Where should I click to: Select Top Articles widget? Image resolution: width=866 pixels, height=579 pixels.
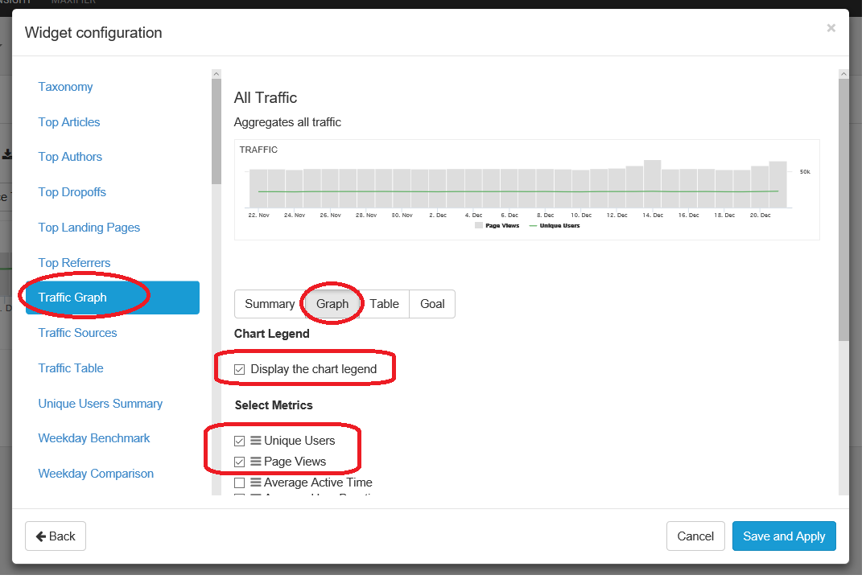pyautogui.click(x=69, y=122)
